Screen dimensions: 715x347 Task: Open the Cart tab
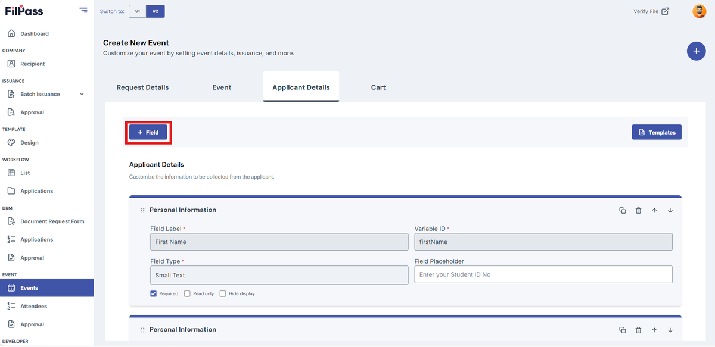pos(378,87)
